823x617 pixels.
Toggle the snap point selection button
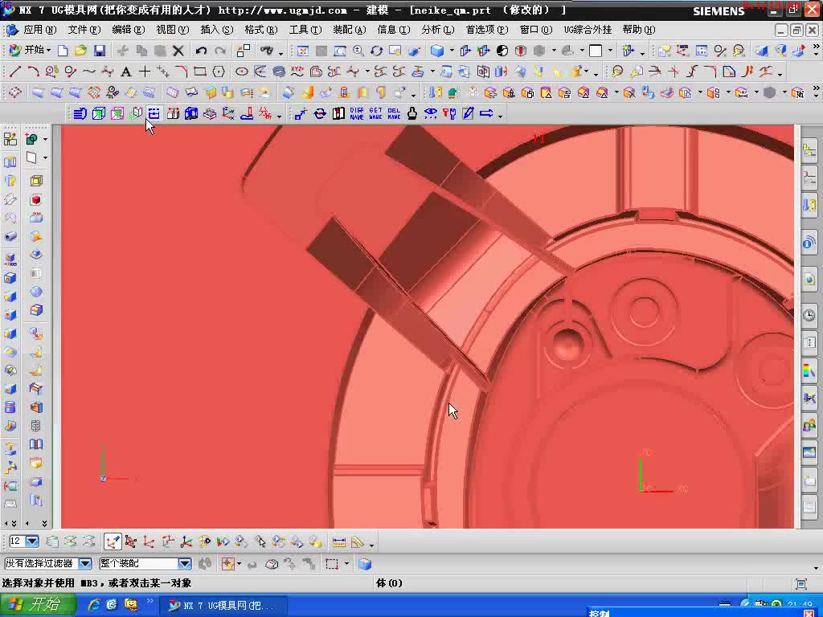(x=227, y=564)
